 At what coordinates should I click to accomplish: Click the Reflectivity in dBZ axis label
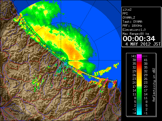click(154, 85)
